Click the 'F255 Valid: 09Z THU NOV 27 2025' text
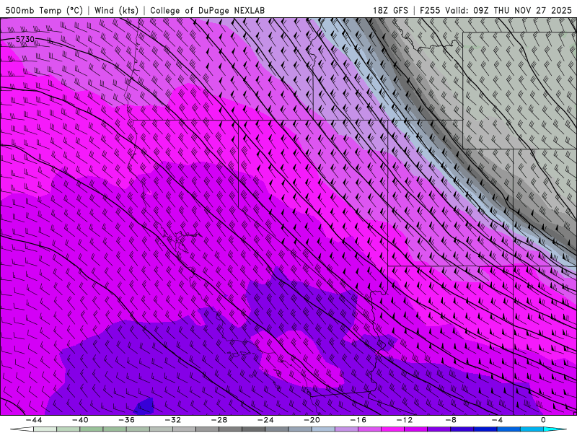 click(495, 10)
